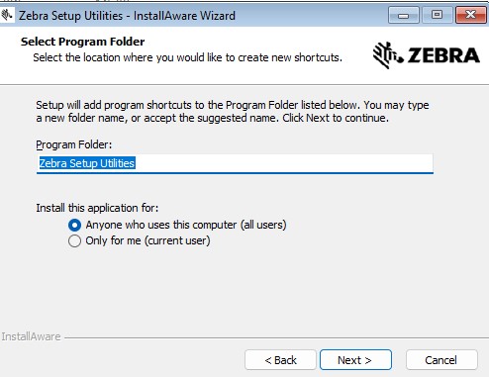This screenshot has height=377, width=489.
Task: Click the "Select Program Folder" heading
Action: tap(82, 42)
